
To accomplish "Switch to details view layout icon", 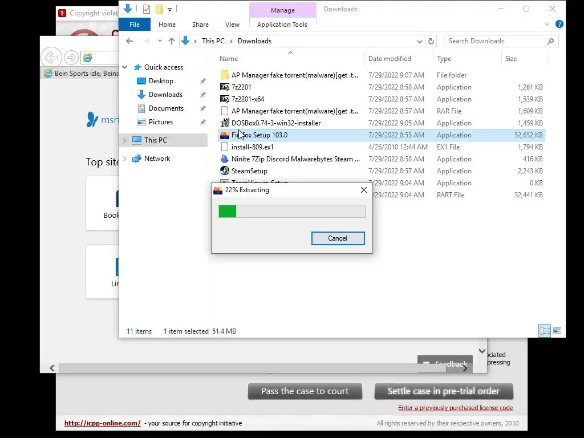I will coord(545,331).
